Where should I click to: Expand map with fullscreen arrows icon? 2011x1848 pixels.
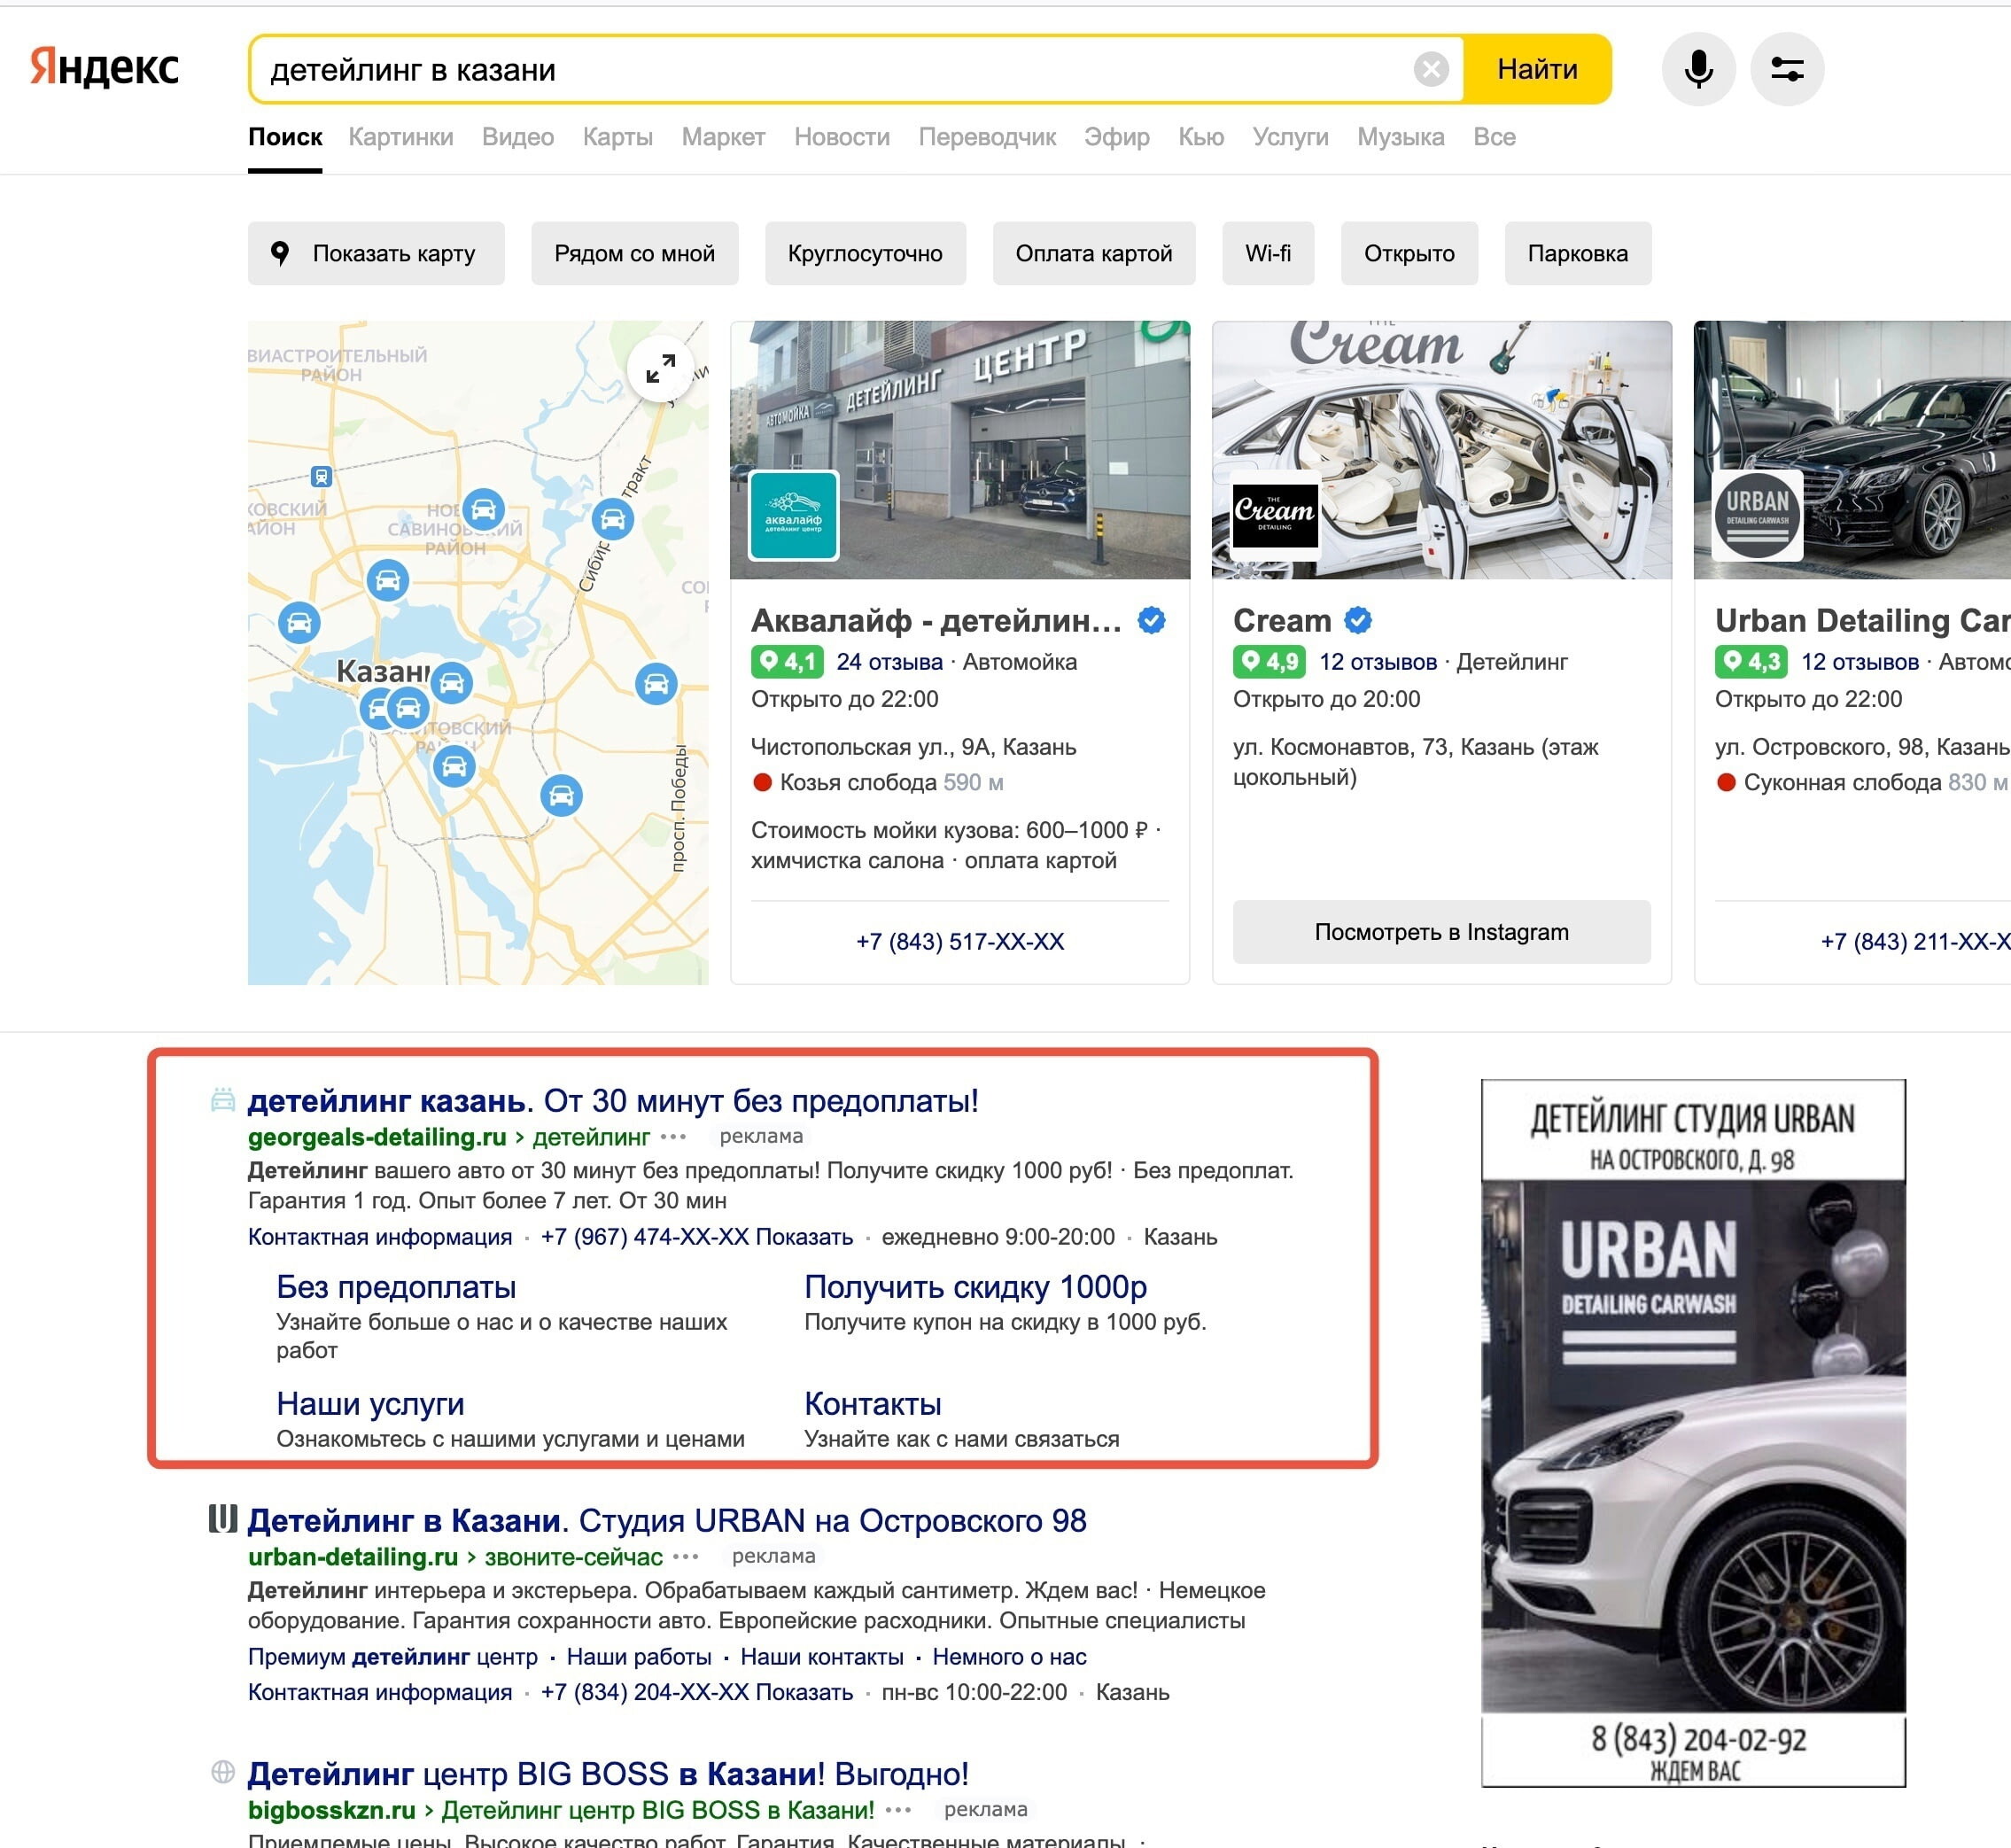point(660,369)
